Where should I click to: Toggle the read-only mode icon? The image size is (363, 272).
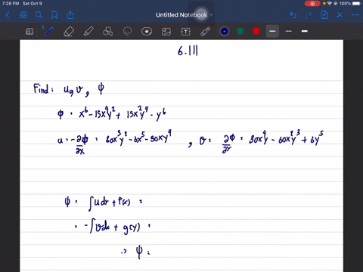[29, 32]
